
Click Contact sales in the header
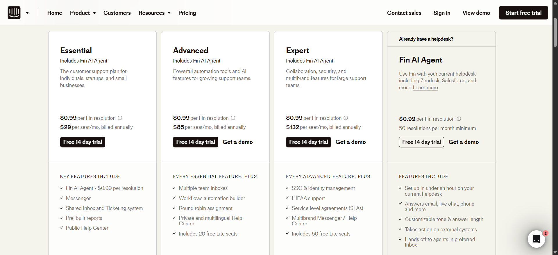coord(404,13)
